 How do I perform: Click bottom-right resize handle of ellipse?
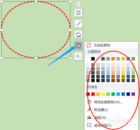click(70, 58)
